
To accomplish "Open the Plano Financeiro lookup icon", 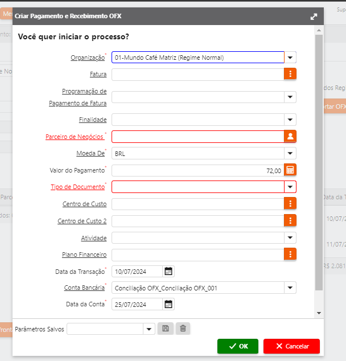I will coord(290,255).
